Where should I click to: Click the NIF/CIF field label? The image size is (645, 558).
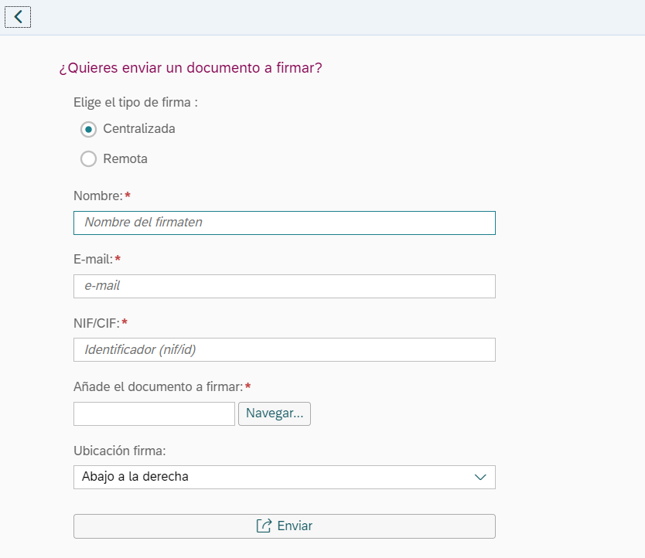coord(97,323)
